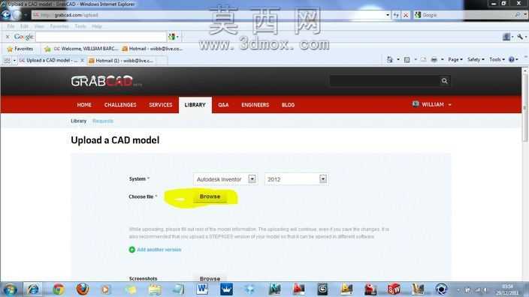This screenshot has height=297, width=529.
Task: Open the Autodesk Inventor system dropdown
Action: 252,179
